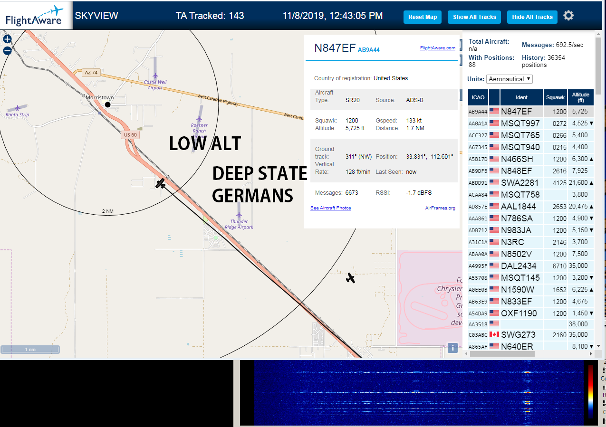Select the plane icon near Chrysler proving ground
The image size is (606, 427).
[x=351, y=278]
